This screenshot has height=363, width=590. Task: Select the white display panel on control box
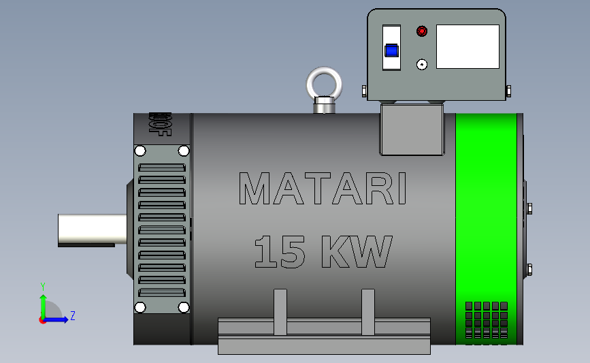click(468, 47)
